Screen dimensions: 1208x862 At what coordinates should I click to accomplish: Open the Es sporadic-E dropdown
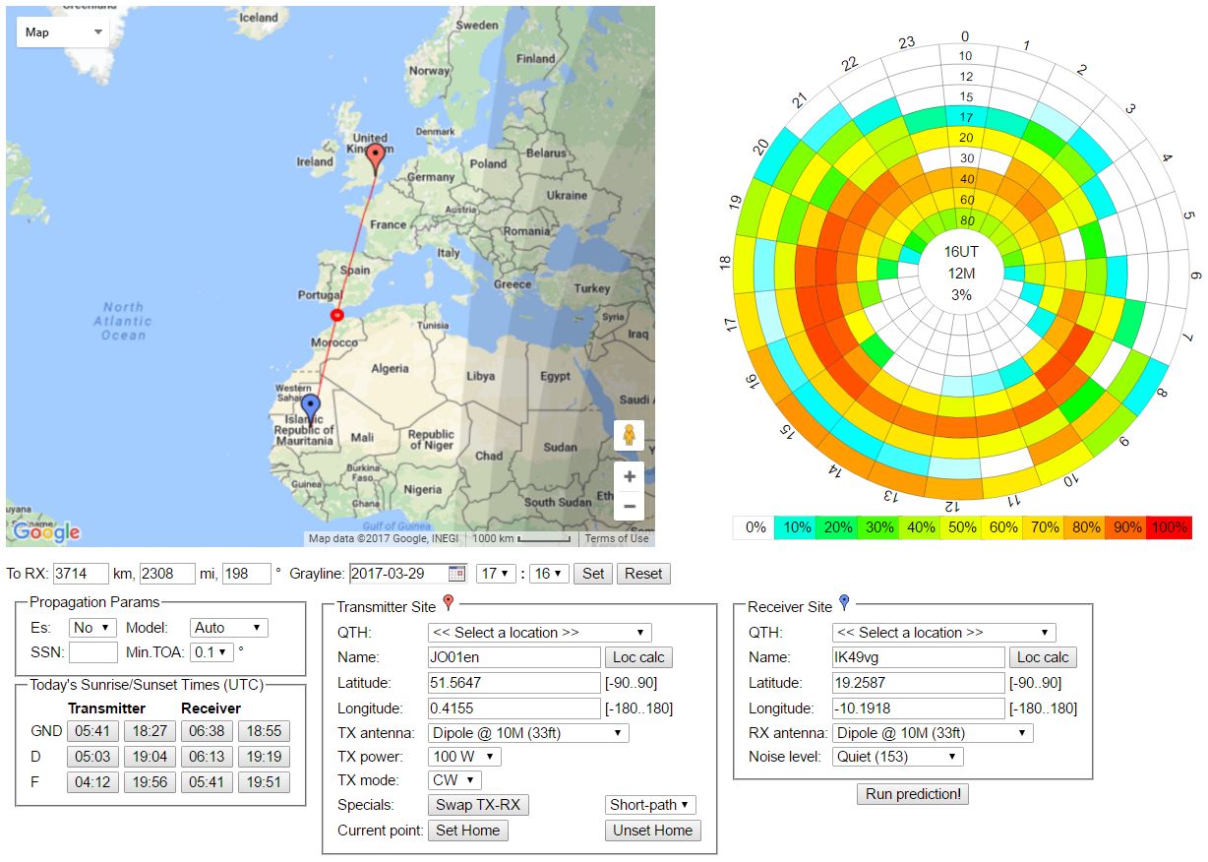tap(92, 628)
